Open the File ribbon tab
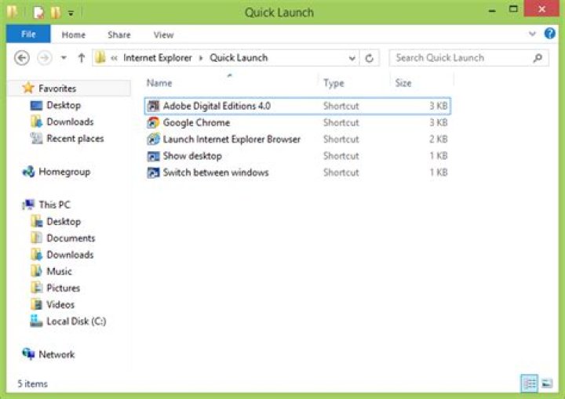This screenshot has height=399, width=565. pos(28,34)
